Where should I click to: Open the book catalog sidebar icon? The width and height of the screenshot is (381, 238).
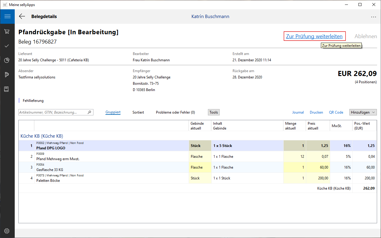pos(7,89)
